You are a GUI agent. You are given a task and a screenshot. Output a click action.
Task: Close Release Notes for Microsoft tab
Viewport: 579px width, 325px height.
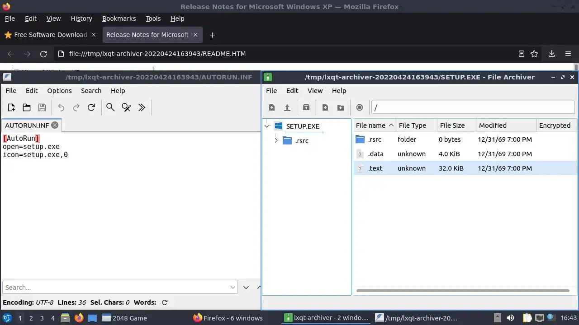click(196, 35)
